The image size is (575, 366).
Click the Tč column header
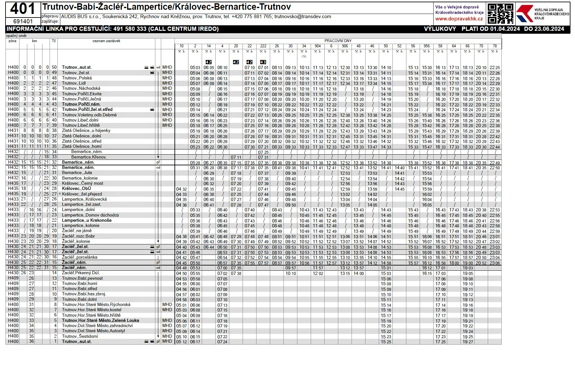[x=54, y=41]
